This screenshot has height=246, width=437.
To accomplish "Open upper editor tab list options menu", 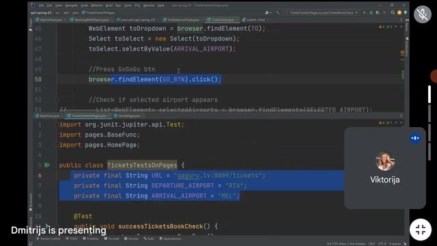I will [401, 20].
